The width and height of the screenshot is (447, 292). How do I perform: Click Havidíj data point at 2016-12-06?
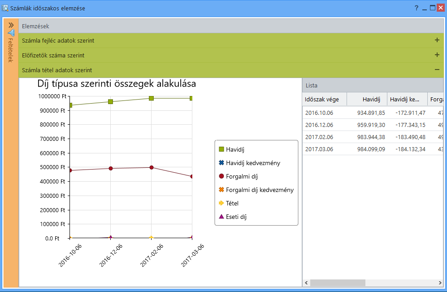point(111,101)
